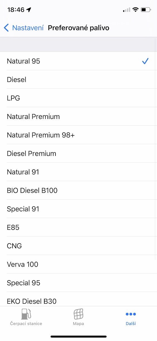Open the Mapa map icon

tap(78, 314)
